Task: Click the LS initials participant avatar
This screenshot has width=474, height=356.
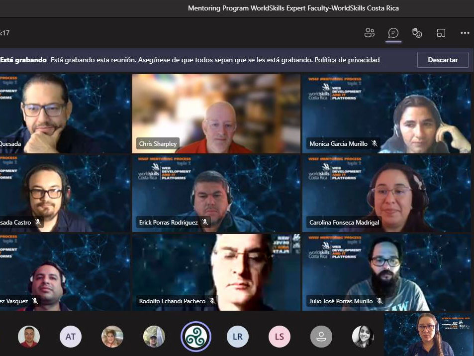Action: click(280, 337)
